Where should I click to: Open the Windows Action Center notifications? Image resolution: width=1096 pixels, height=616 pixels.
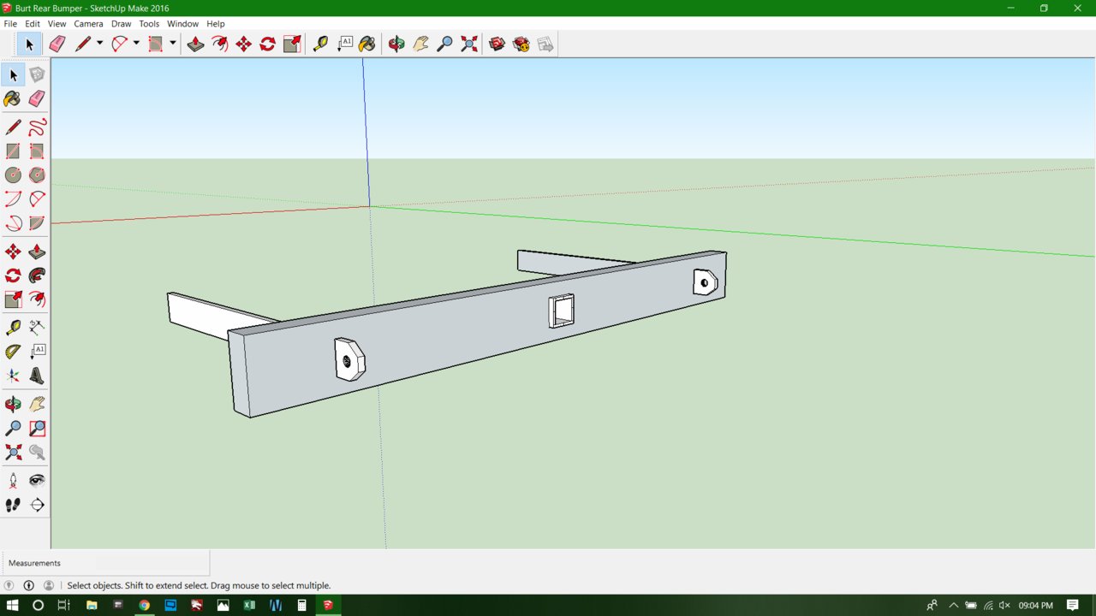pos(1073,606)
